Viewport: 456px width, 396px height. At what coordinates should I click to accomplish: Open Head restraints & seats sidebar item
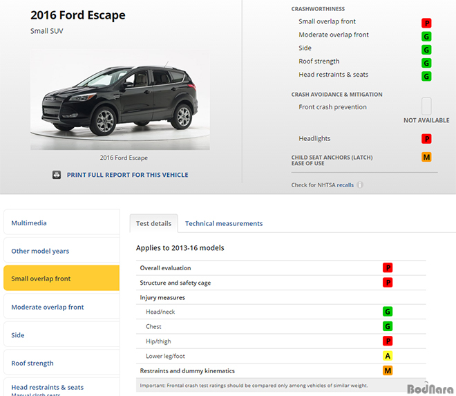(61, 387)
